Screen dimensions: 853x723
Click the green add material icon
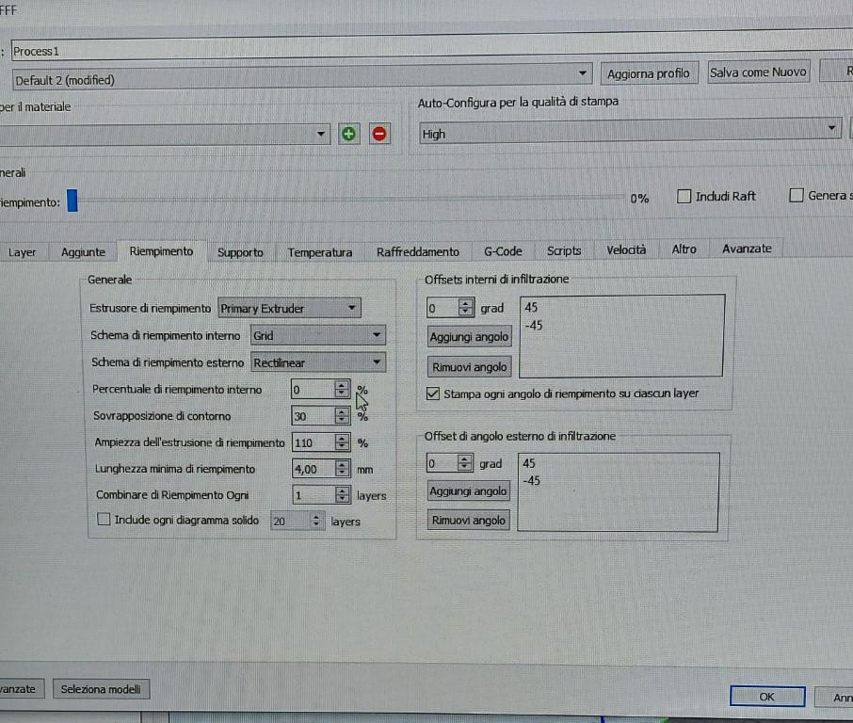tap(348, 134)
